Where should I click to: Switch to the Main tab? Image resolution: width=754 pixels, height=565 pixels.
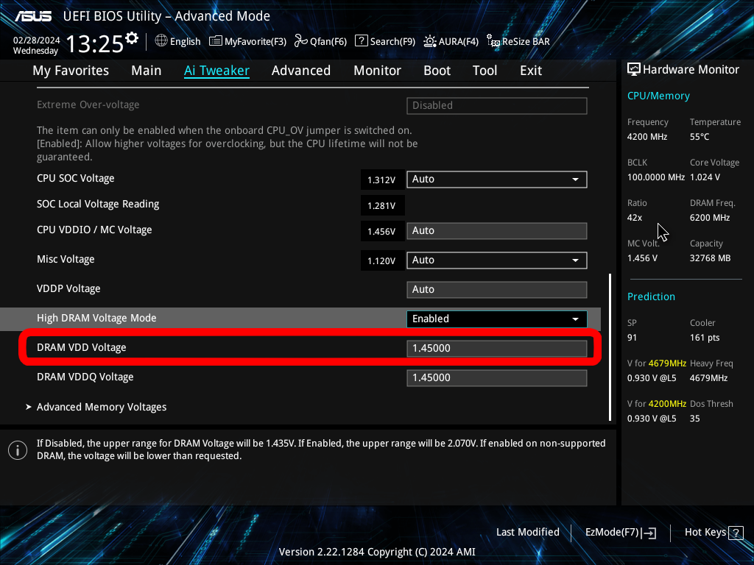click(147, 71)
